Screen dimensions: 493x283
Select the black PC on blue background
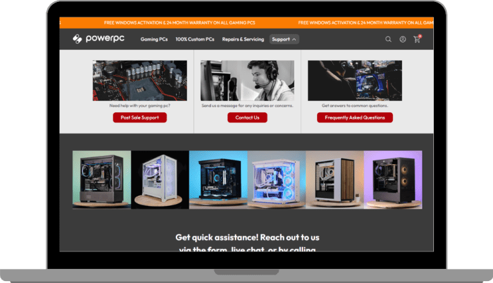[218, 180]
